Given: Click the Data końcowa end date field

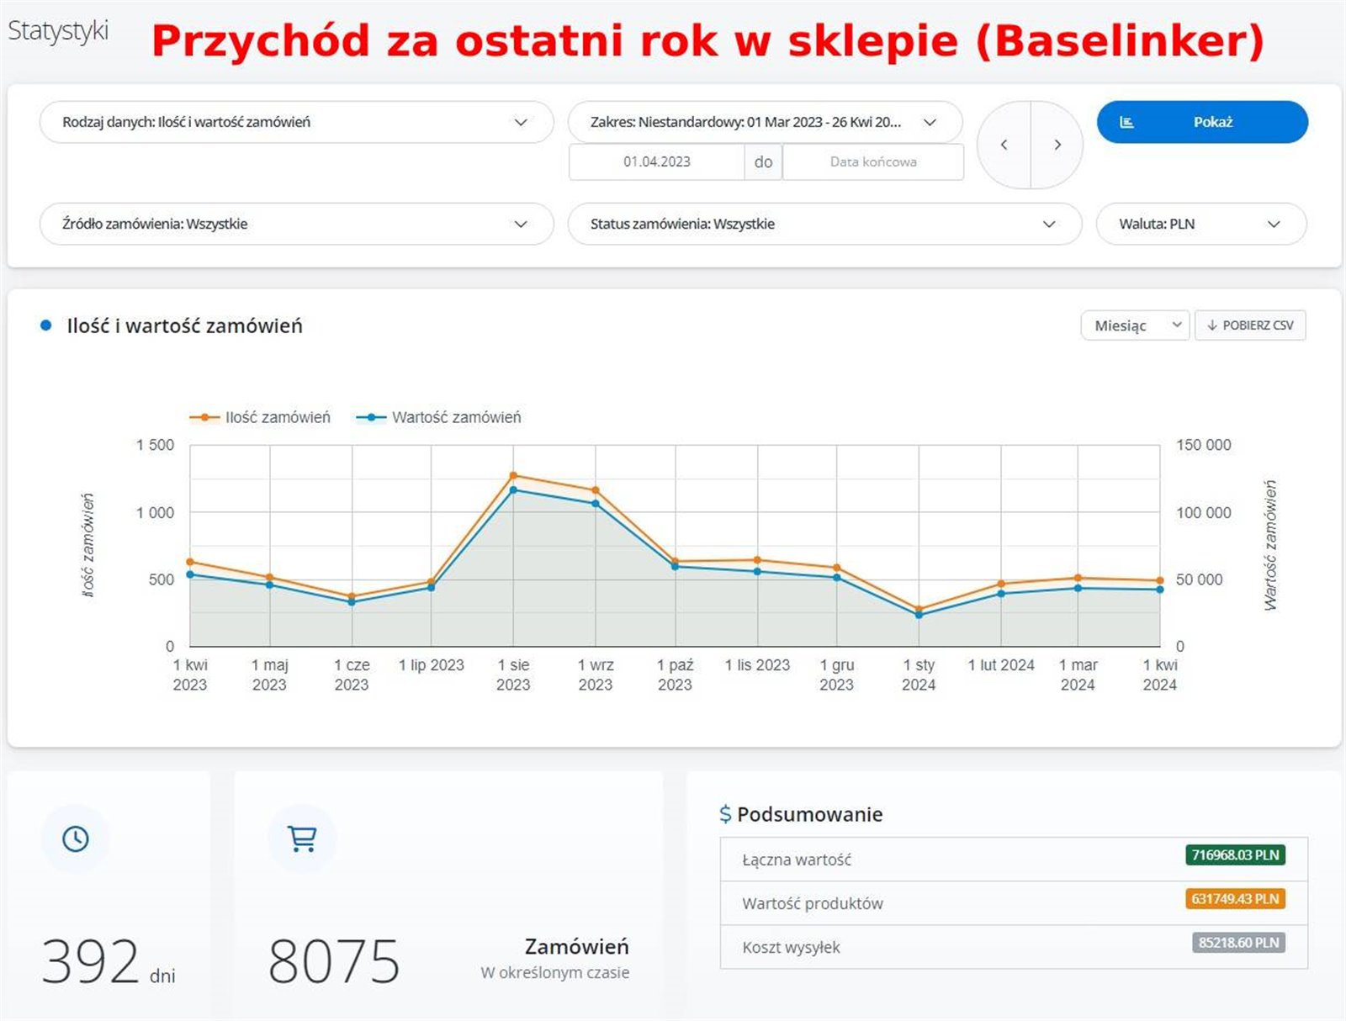Looking at the screenshot, I should coord(872,161).
